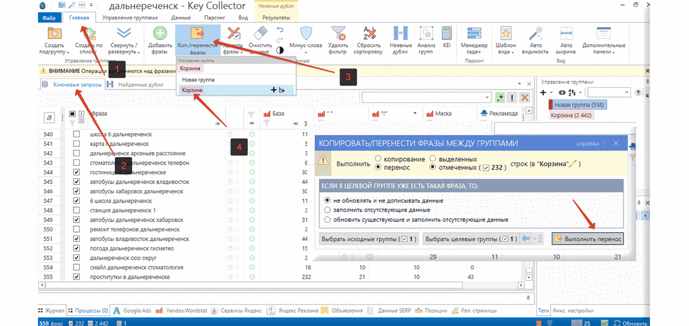Open the Файл menu
Screen dimensions: 689x326
(x=49, y=18)
